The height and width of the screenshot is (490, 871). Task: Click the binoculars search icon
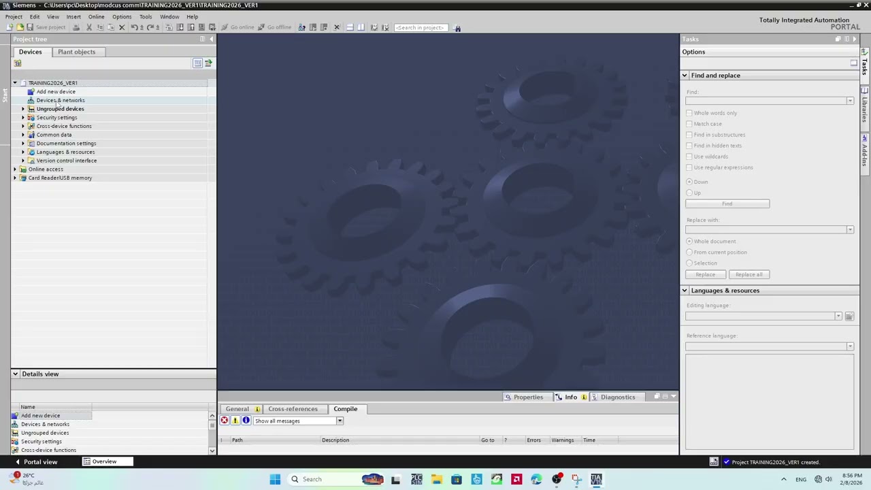click(457, 28)
